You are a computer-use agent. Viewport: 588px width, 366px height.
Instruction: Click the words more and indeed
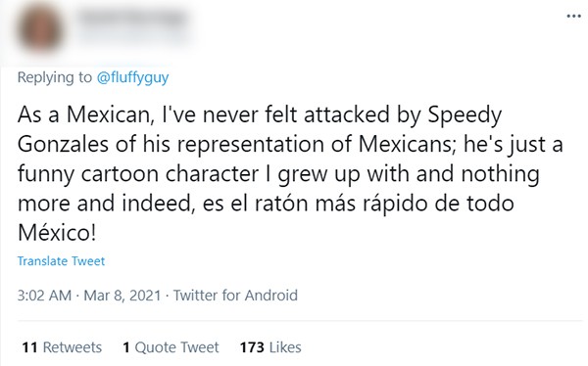[104, 204]
